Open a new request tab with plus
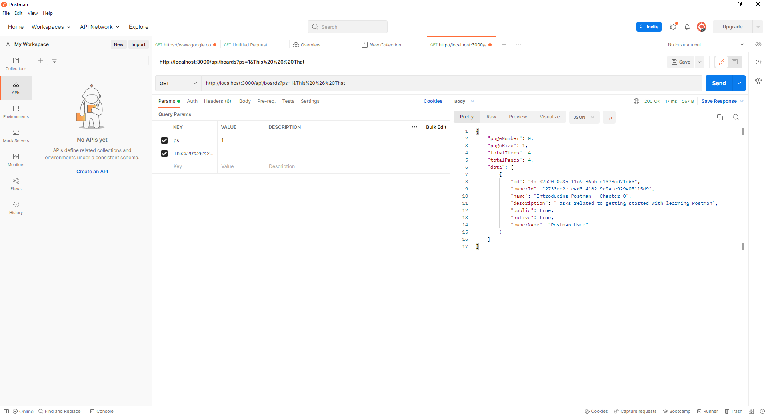Viewport: 768px width, 416px height. (504, 44)
